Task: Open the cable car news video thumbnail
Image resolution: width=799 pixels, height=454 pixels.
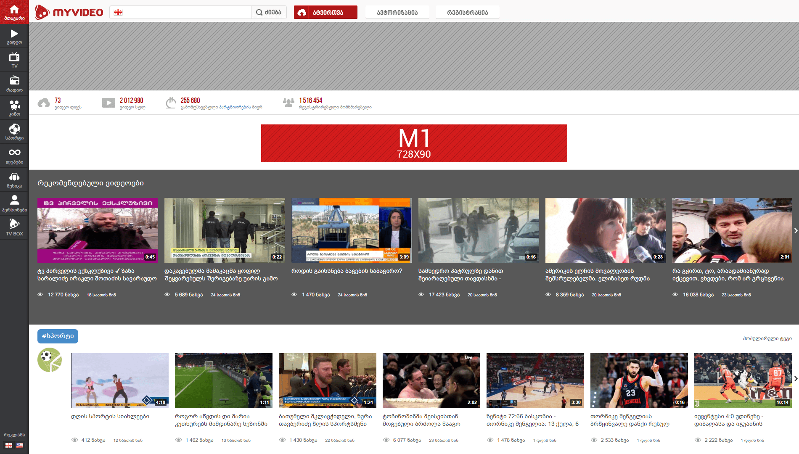Action: coord(352,230)
